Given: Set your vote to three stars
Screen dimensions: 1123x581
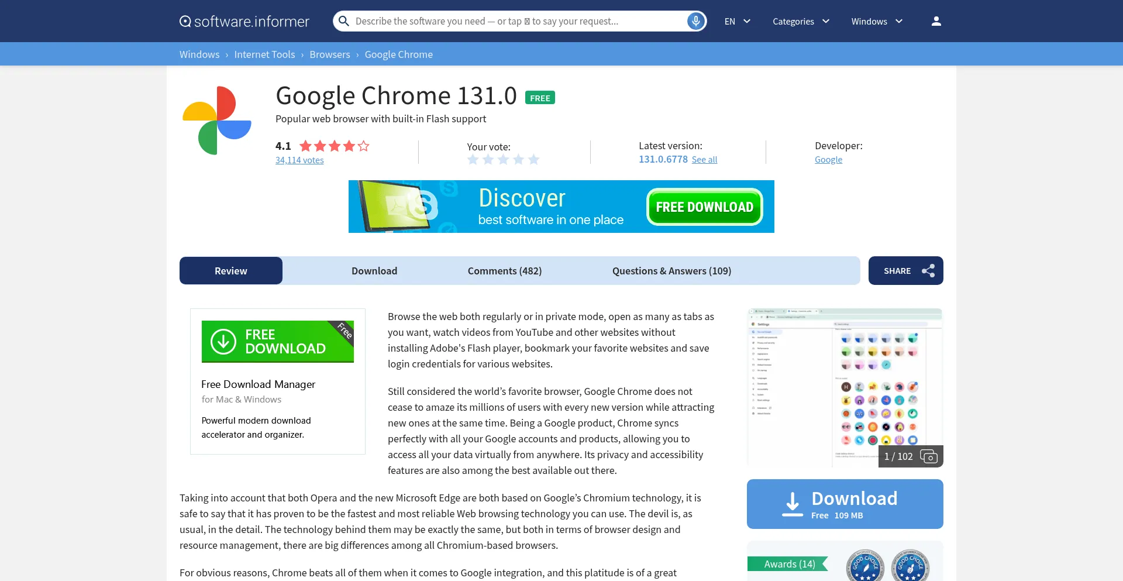Looking at the screenshot, I should [x=504, y=160].
